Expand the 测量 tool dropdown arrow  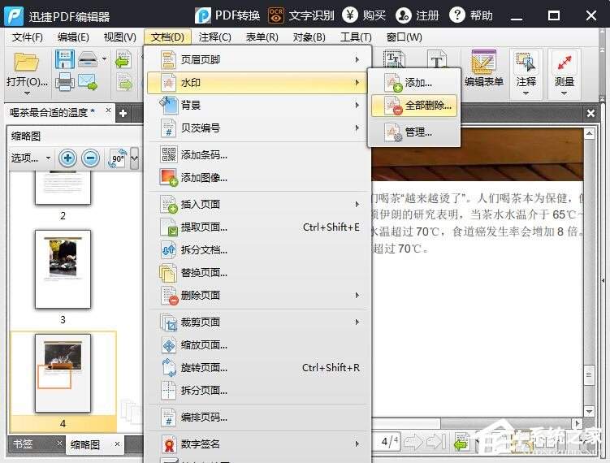tap(564, 93)
